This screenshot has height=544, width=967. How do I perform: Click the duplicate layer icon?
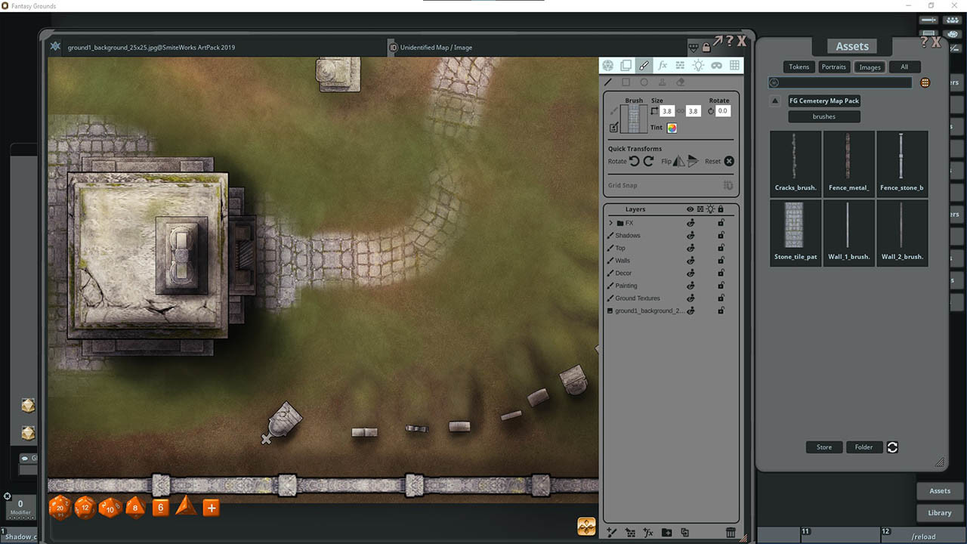click(684, 532)
